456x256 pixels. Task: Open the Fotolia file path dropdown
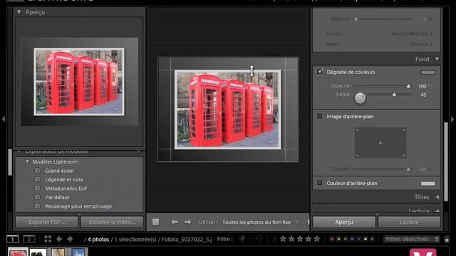(x=187, y=239)
